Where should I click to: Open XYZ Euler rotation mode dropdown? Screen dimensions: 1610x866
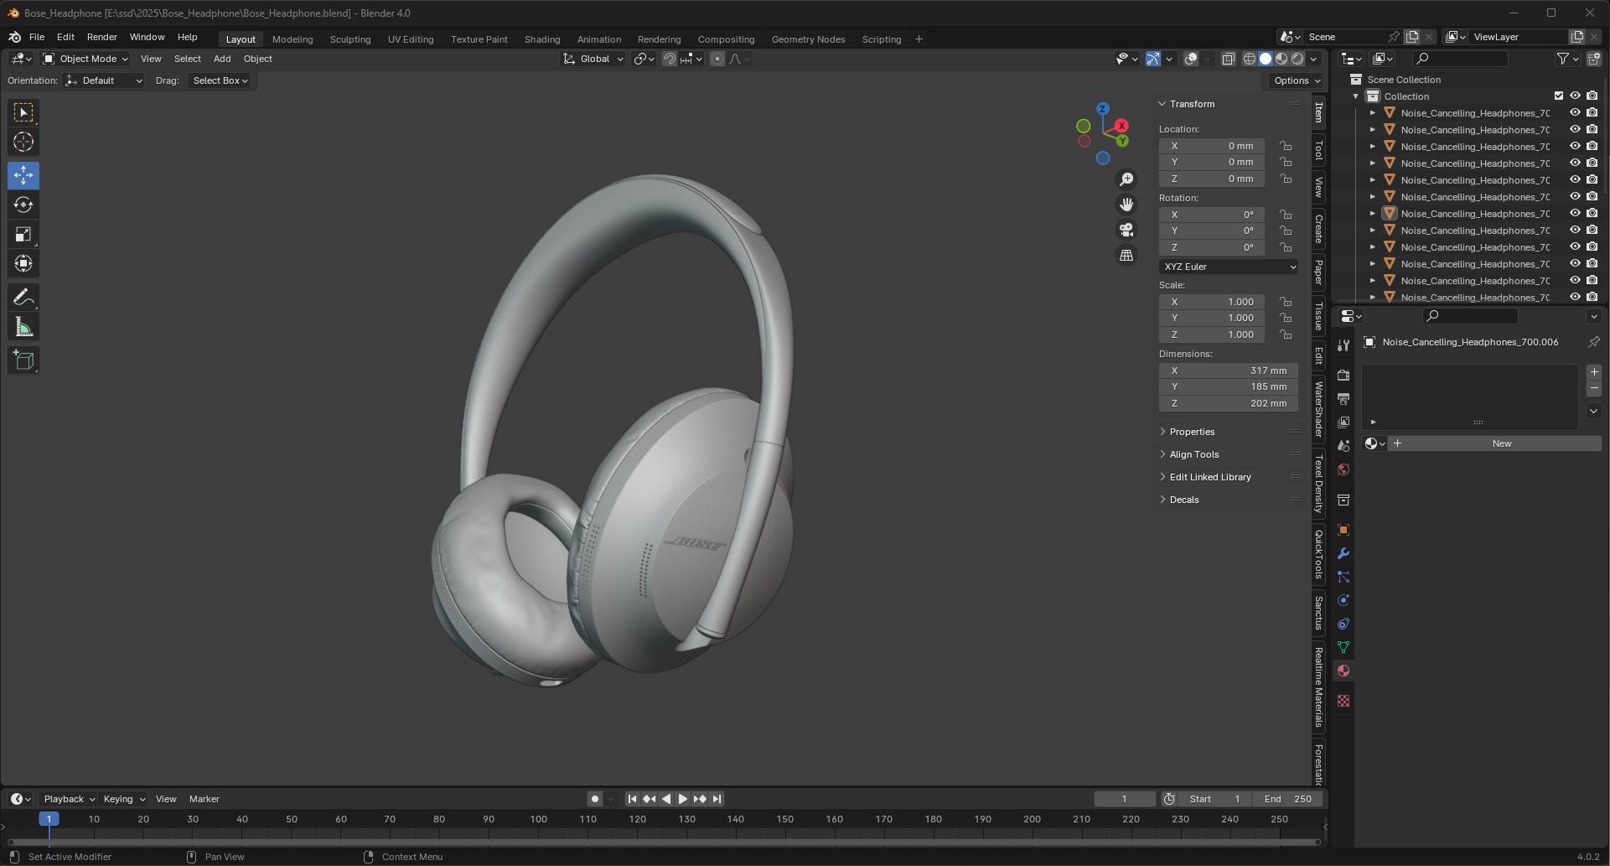[1229, 267]
